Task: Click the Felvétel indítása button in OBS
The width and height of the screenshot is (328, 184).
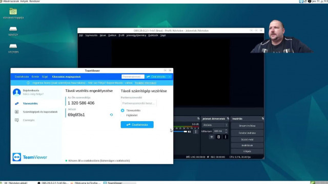Action: click(247, 133)
